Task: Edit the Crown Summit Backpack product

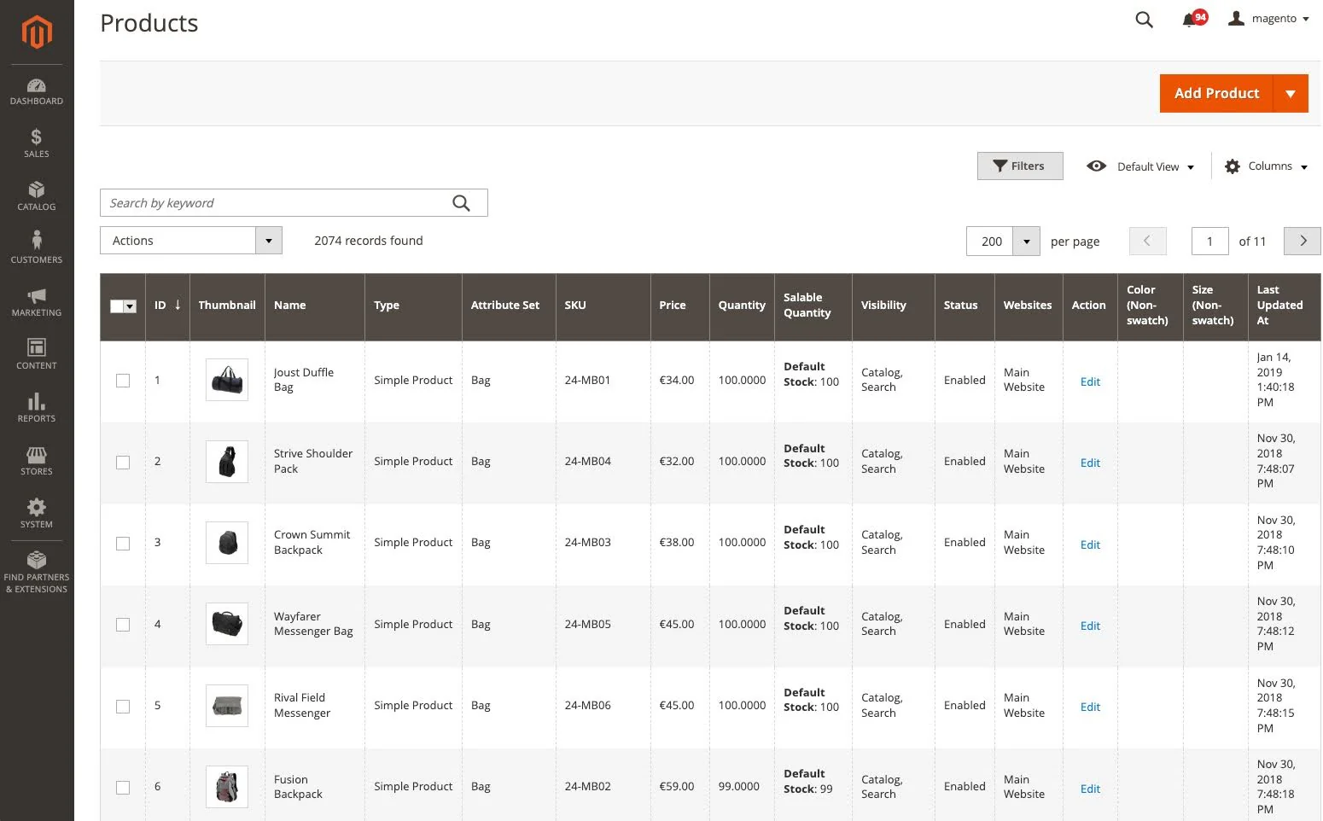Action: pos(1089,544)
